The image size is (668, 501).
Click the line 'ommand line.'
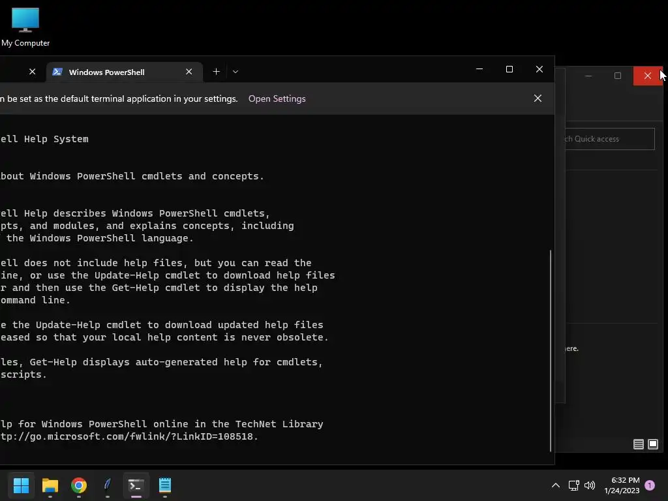[x=35, y=300]
